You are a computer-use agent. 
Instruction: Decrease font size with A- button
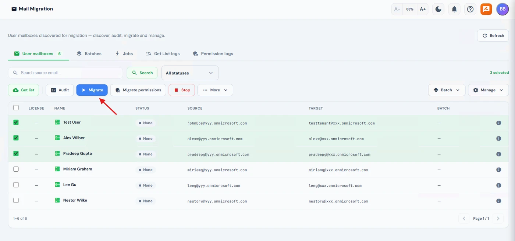coord(397,9)
